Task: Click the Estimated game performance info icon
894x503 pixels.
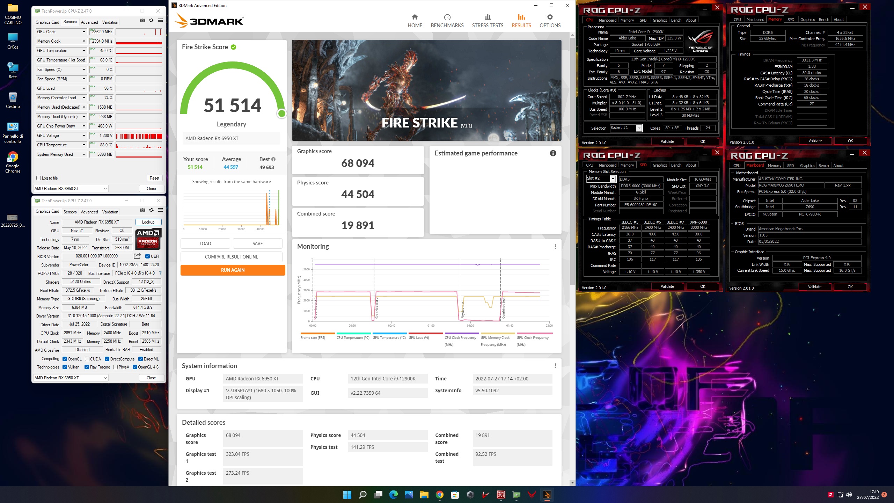Action: pos(553,153)
